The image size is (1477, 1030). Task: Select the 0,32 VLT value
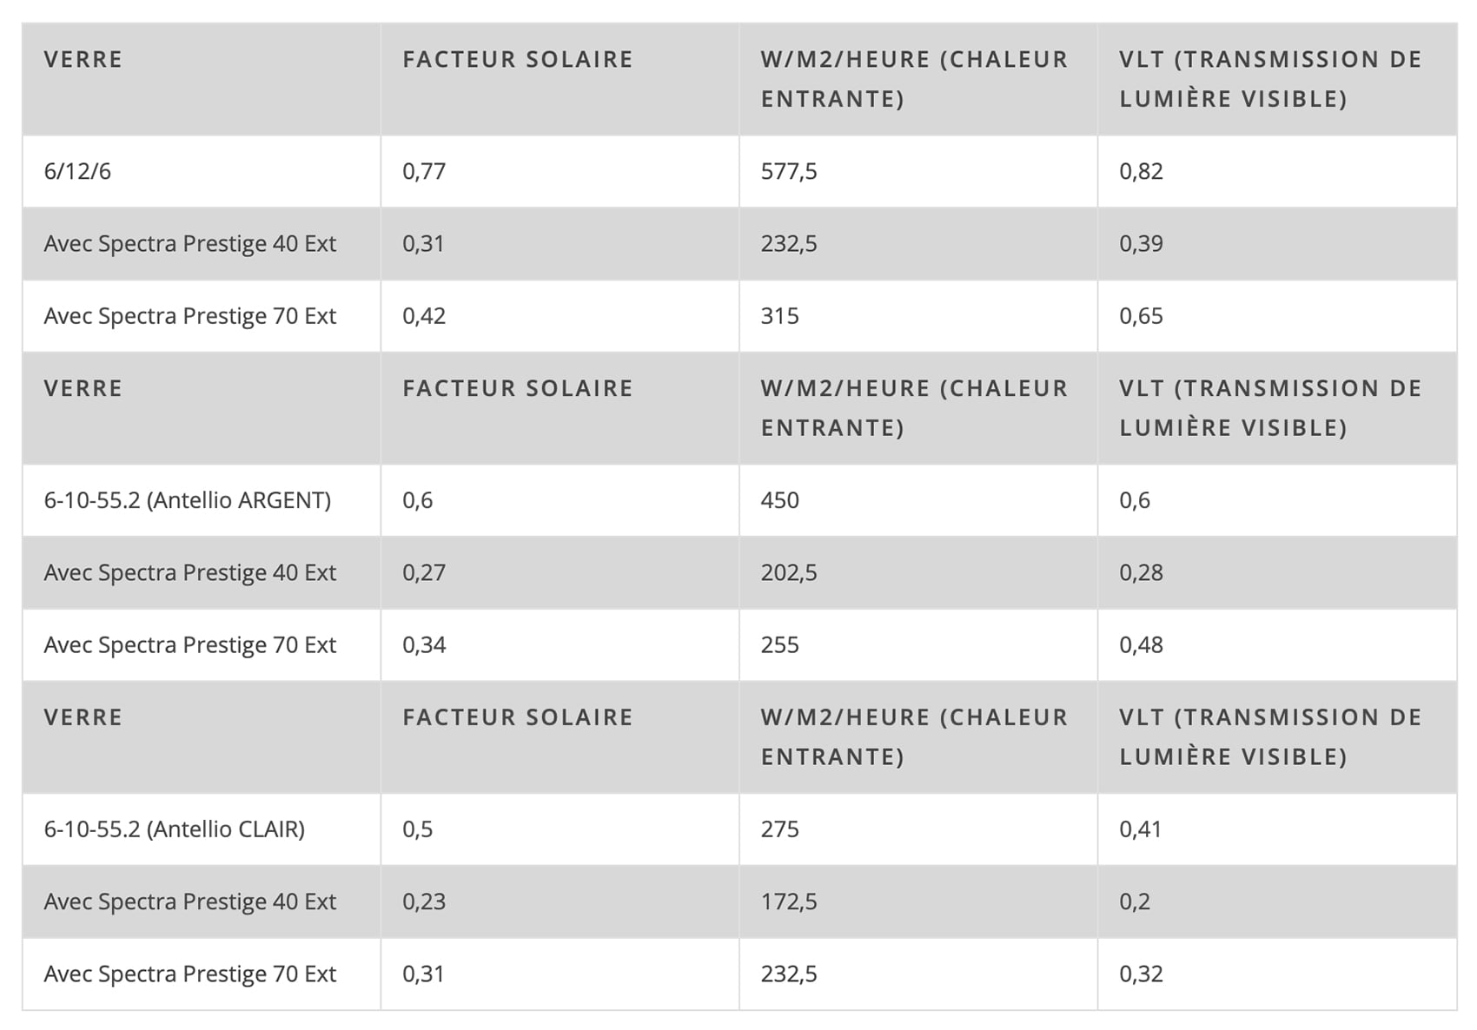pos(1141,974)
